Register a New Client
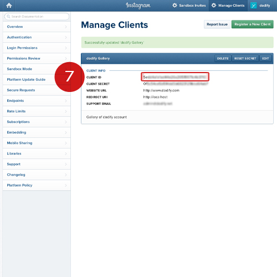The width and height of the screenshot is (277, 277). 253,24
